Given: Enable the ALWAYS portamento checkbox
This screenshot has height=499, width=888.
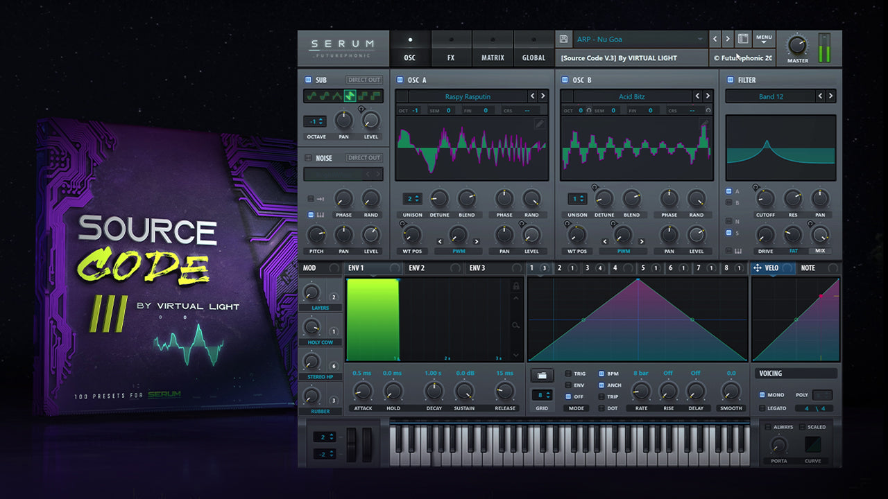Looking at the screenshot, I should click(x=767, y=427).
